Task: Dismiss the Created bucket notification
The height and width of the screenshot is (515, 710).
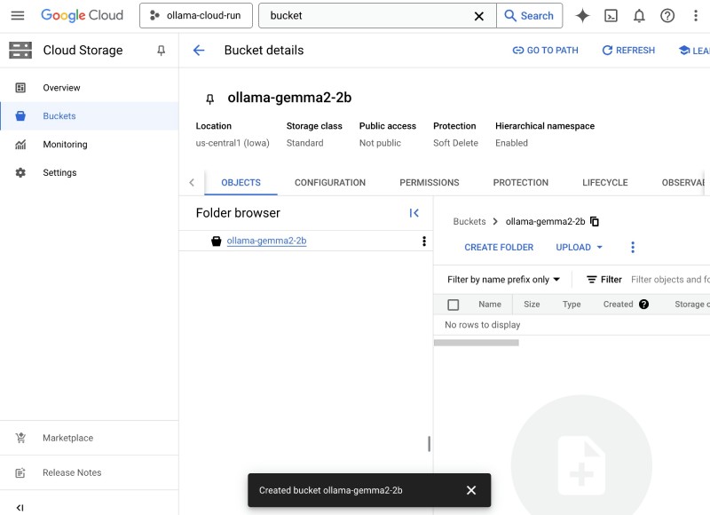Action: point(471,490)
